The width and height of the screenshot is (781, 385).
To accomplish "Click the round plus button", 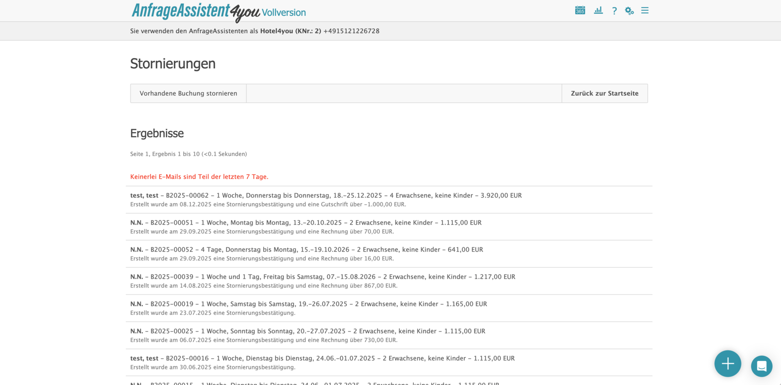I will [727, 363].
